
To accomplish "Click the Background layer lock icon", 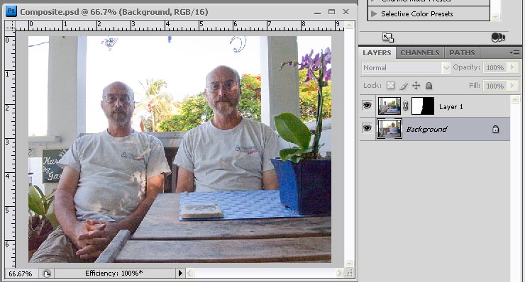I will point(495,129).
